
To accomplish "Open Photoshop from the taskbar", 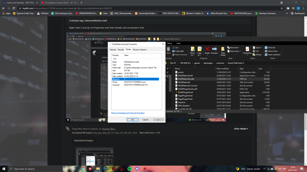I will pos(106,169).
